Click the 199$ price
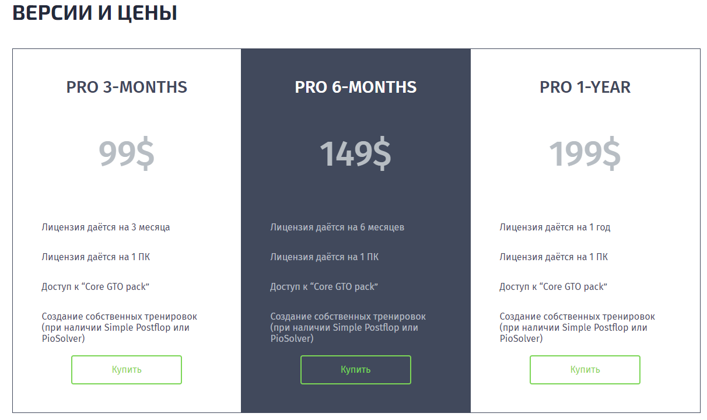This screenshot has height=420, width=707. point(584,153)
